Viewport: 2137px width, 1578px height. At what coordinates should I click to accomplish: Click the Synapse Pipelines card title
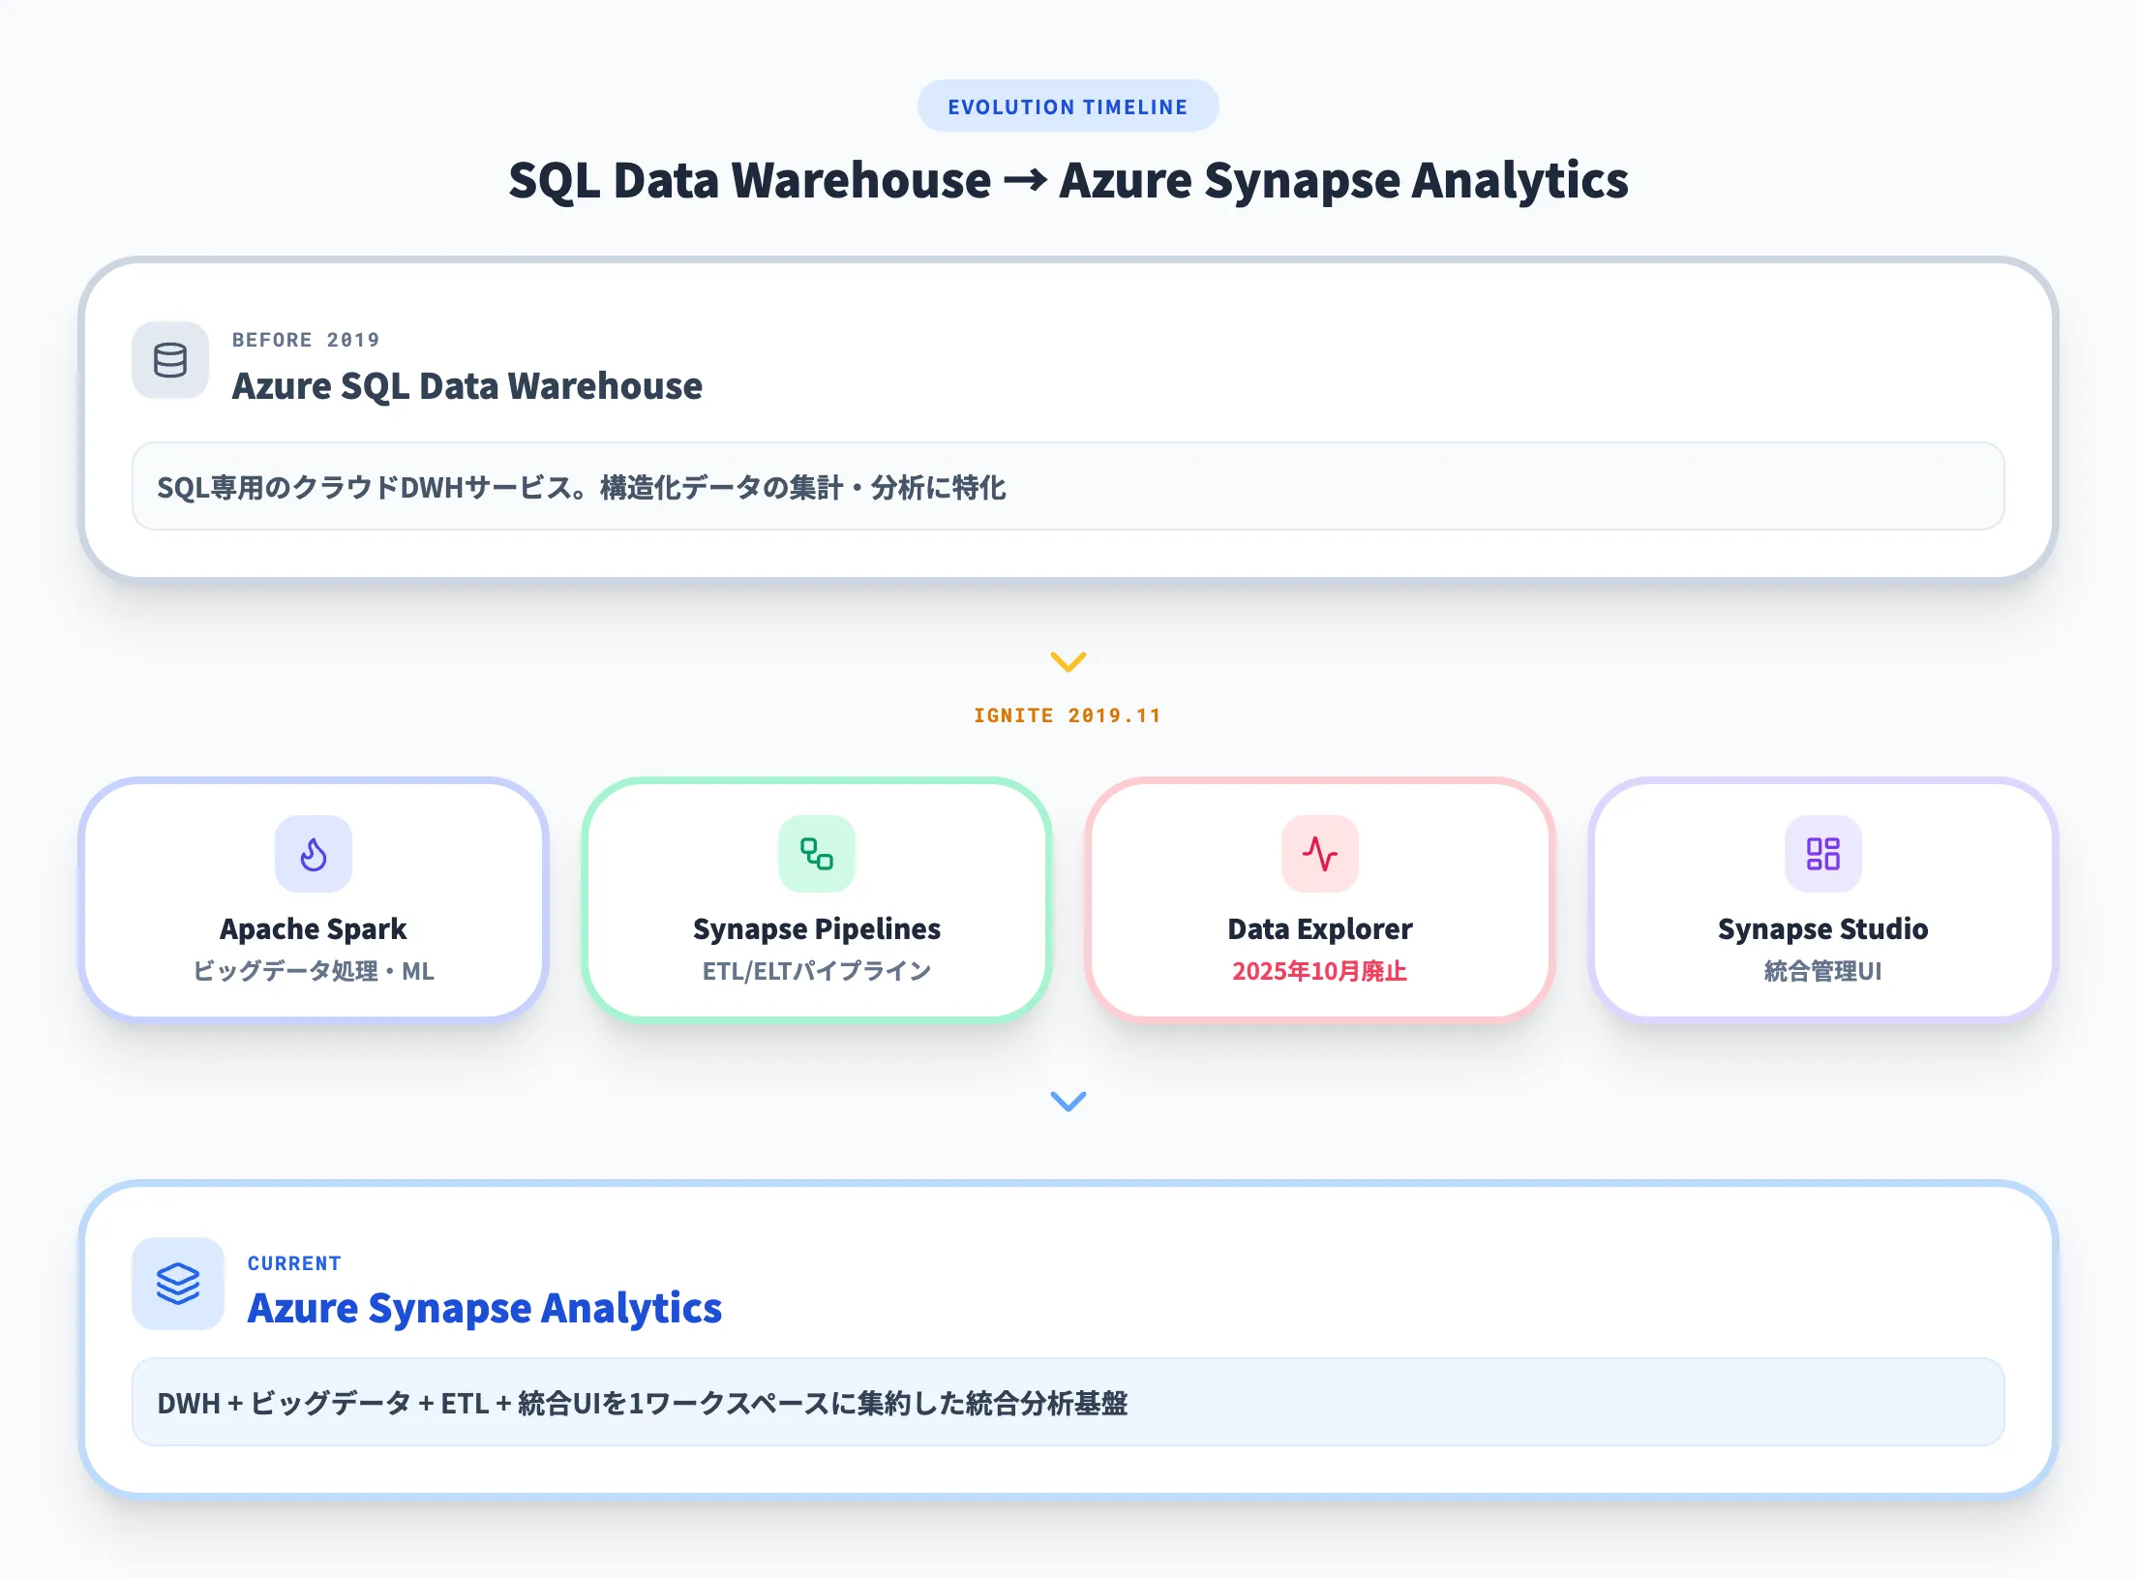tap(817, 928)
